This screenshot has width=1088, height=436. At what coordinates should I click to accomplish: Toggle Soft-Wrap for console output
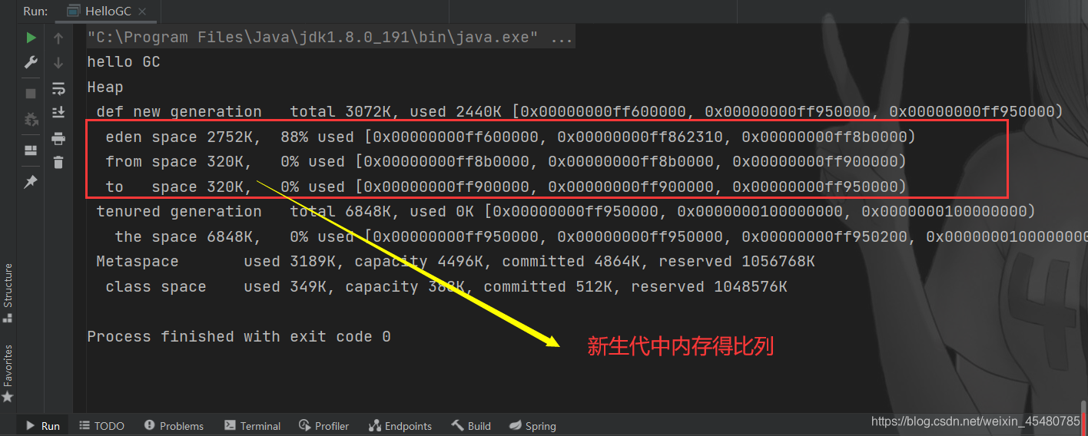point(58,88)
